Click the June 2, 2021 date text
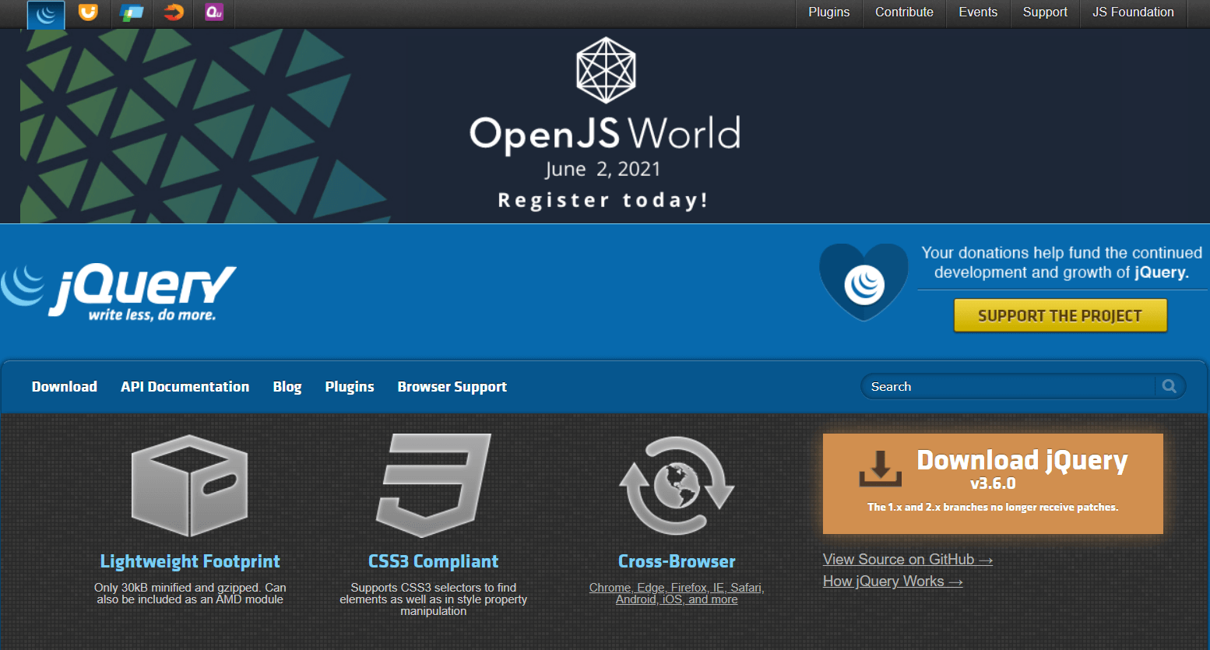Viewport: 1210px width, 650px height. pyautogui.click(x=603, y=169)
